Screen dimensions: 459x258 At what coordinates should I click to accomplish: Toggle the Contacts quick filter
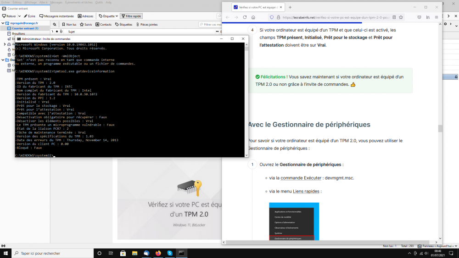click(x=103, y=25)
